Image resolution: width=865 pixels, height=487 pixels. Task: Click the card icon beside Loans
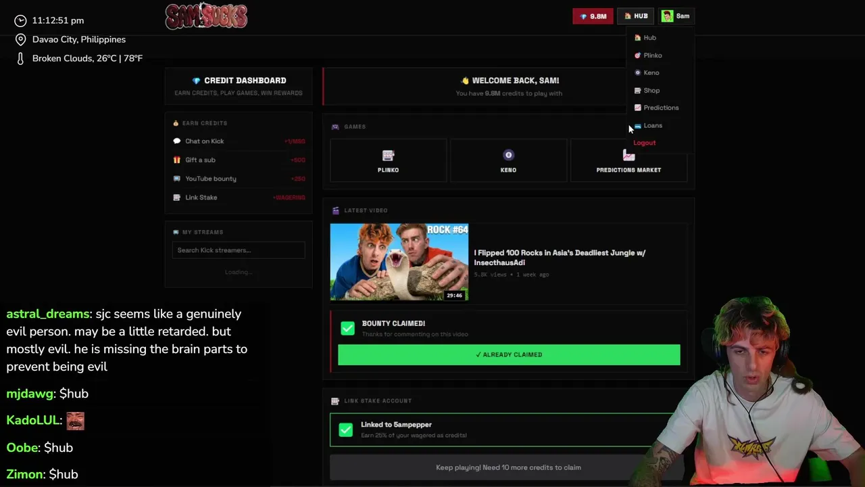637,125
